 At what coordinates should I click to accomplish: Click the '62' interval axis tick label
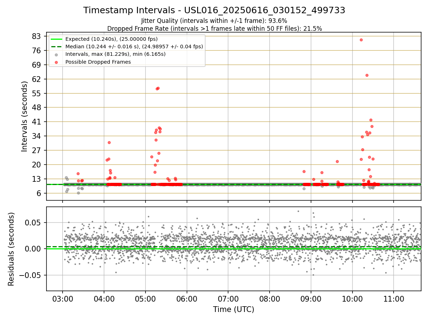(37, 79)
